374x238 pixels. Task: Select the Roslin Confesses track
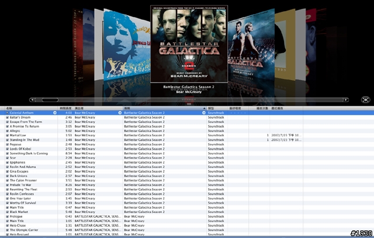(x=22, y=194)
